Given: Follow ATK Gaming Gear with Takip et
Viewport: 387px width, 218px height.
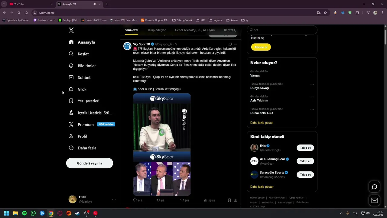Looking at the screenshot, I should click(305, 161).
